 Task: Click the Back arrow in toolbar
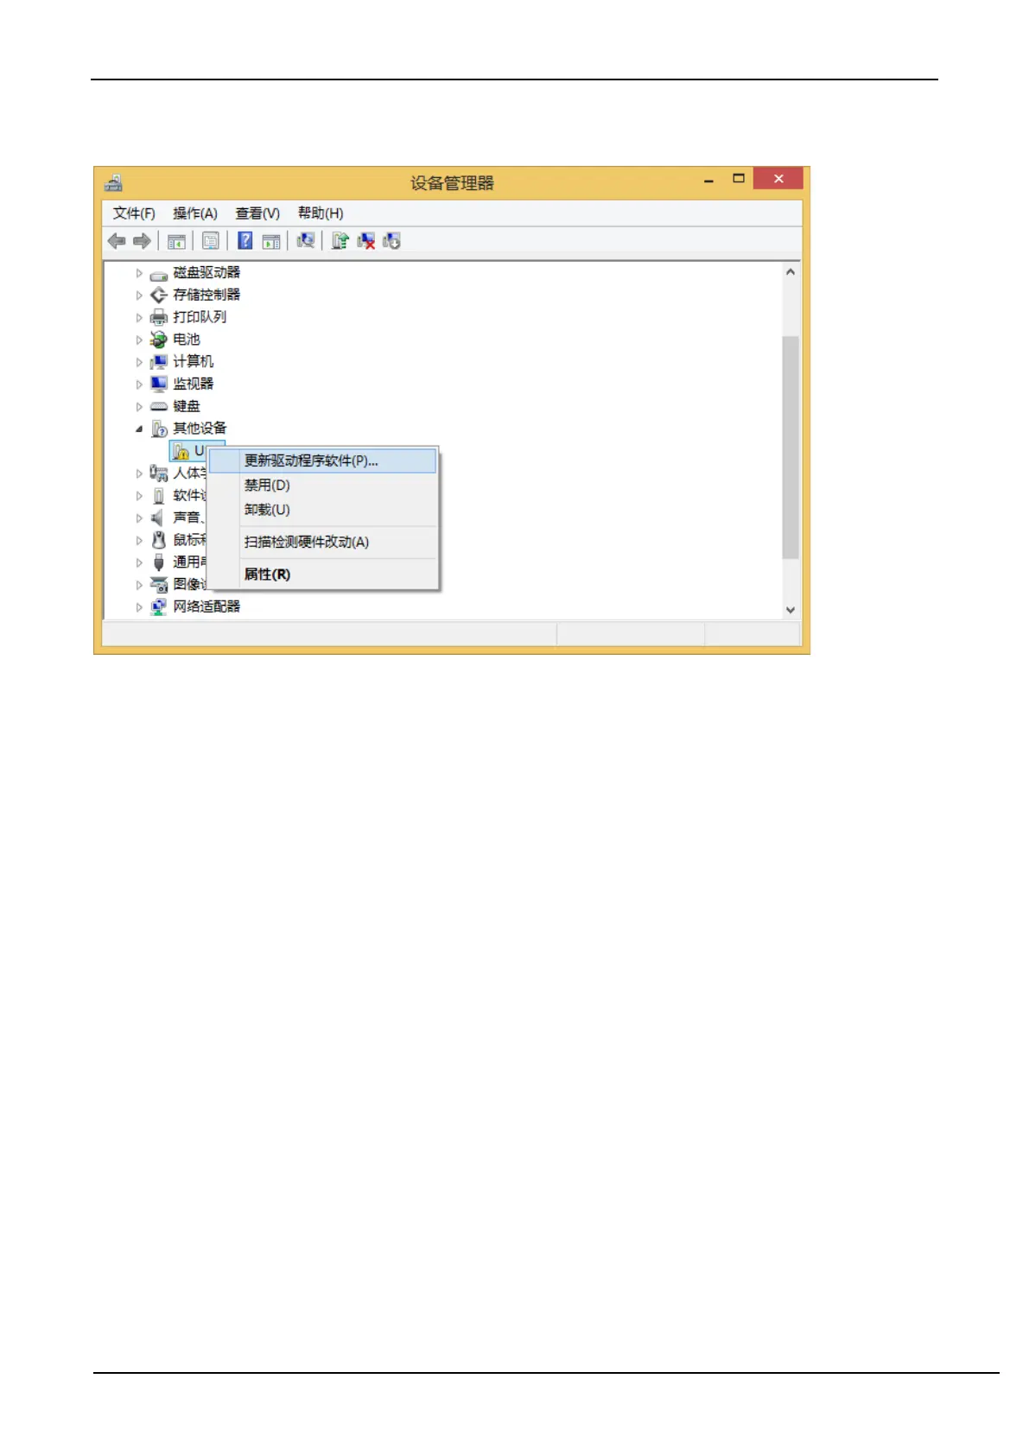point(117,241)
